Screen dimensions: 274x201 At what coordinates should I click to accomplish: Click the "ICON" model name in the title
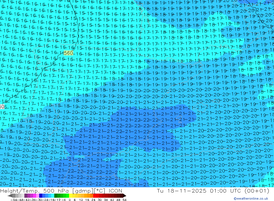tap(115, 191)
